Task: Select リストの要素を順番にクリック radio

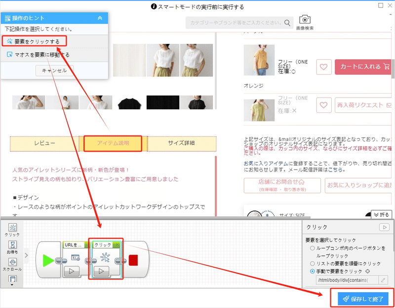Action: [313, 264]
